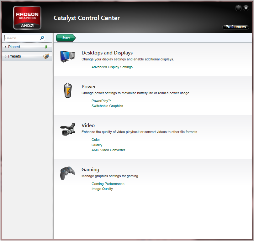Open the Preferences menu

[x=235, y=27]
